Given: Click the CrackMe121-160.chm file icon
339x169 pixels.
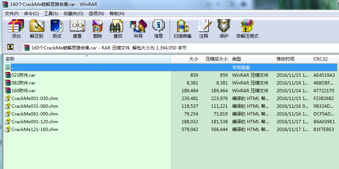Looking at the screenshot, I should (x=8, y=130).
